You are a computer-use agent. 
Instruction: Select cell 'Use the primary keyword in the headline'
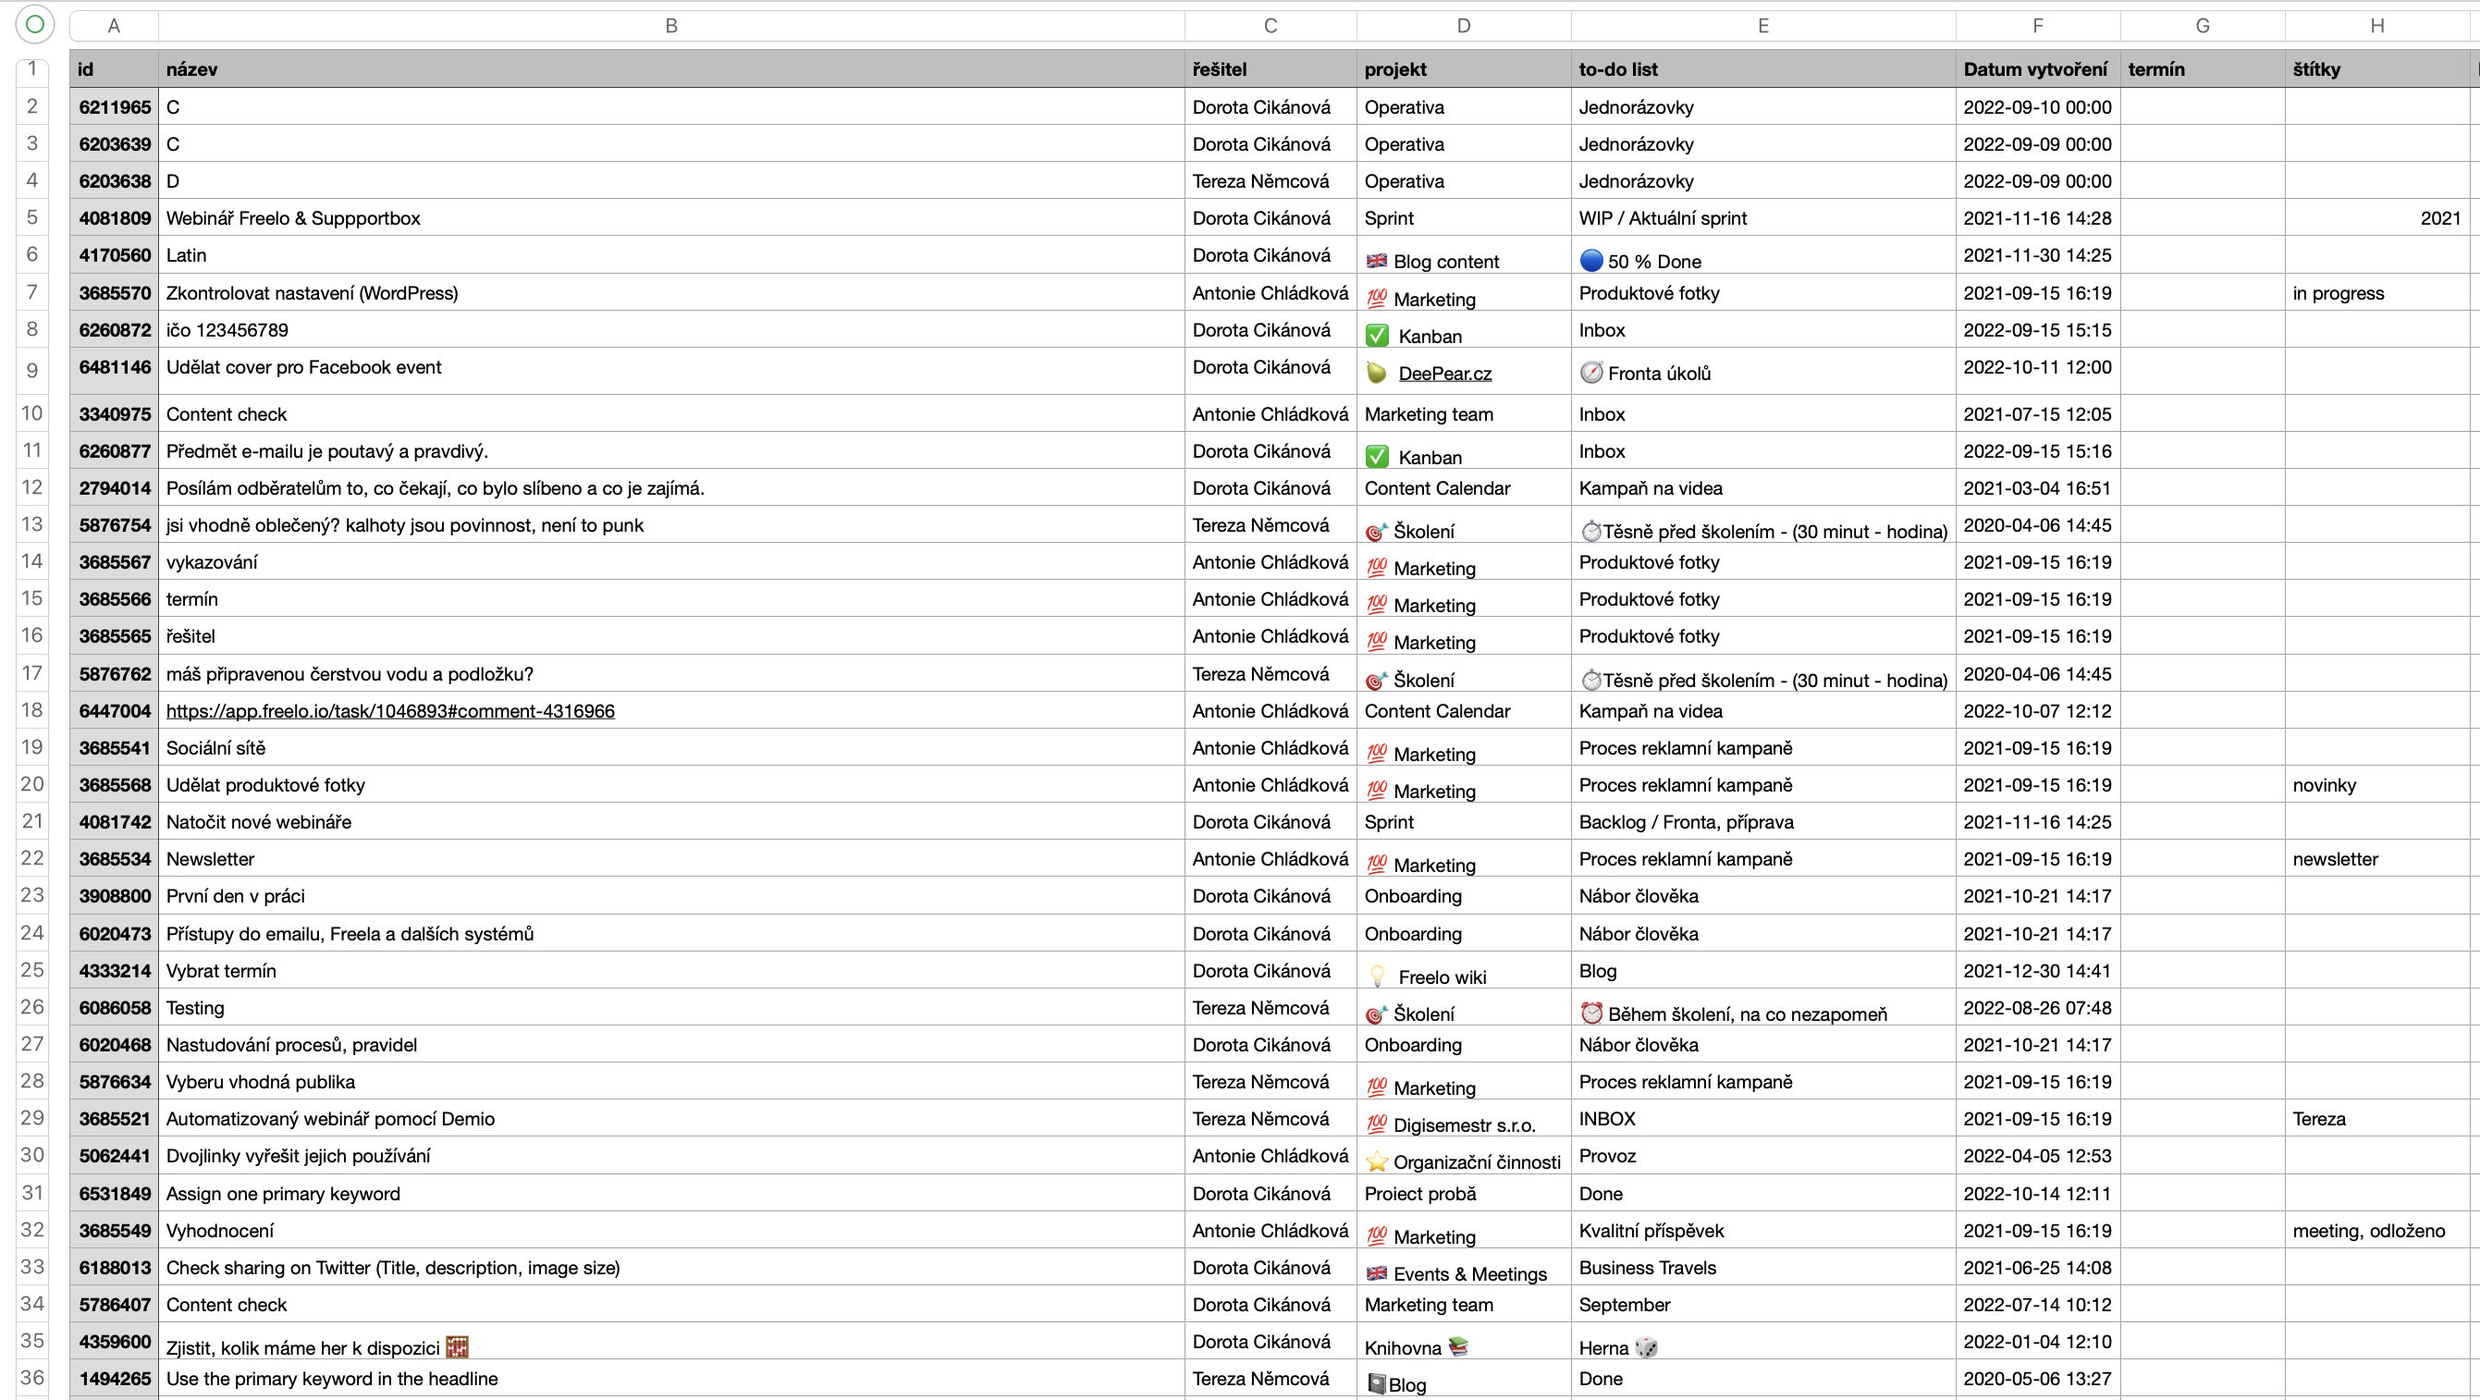point(671,1378)
